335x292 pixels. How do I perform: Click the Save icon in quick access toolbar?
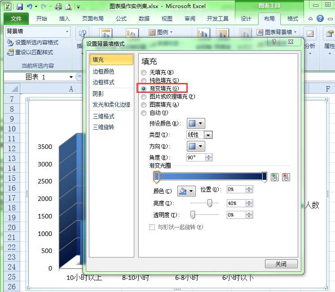click(20, 7)
